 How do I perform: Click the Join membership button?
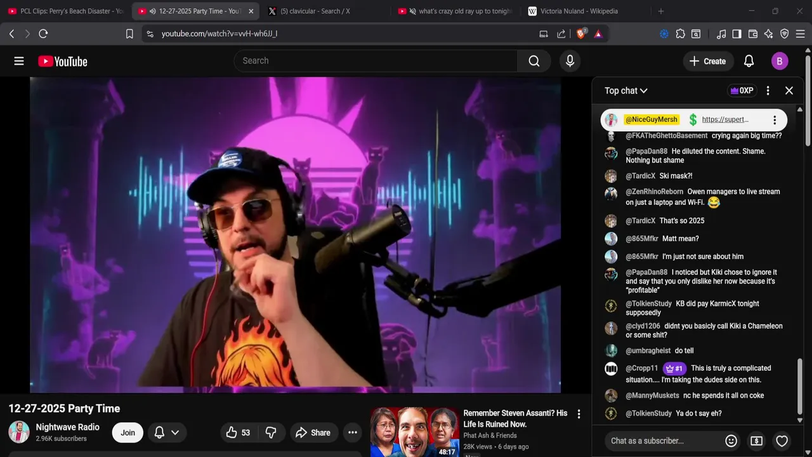tap(128, 432)
